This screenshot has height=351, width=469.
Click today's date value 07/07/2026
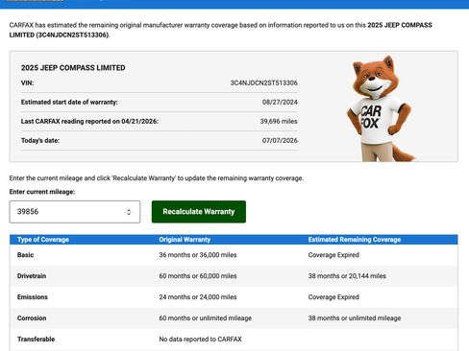pos(280,140)
